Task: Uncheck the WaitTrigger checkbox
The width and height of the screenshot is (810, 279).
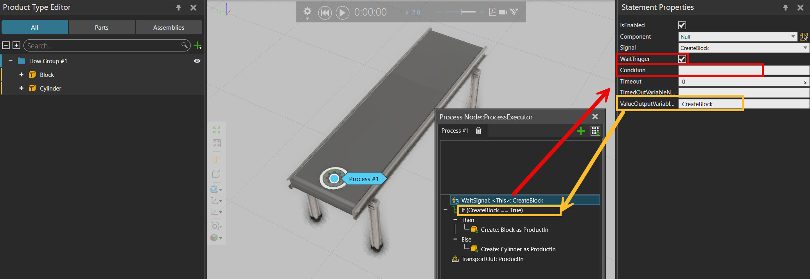Action: (682, 59)
